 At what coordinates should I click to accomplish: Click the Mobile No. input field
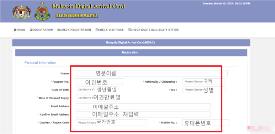click(206, 123)
